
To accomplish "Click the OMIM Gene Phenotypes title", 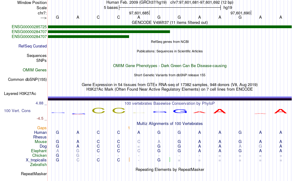I will (170, 66).
